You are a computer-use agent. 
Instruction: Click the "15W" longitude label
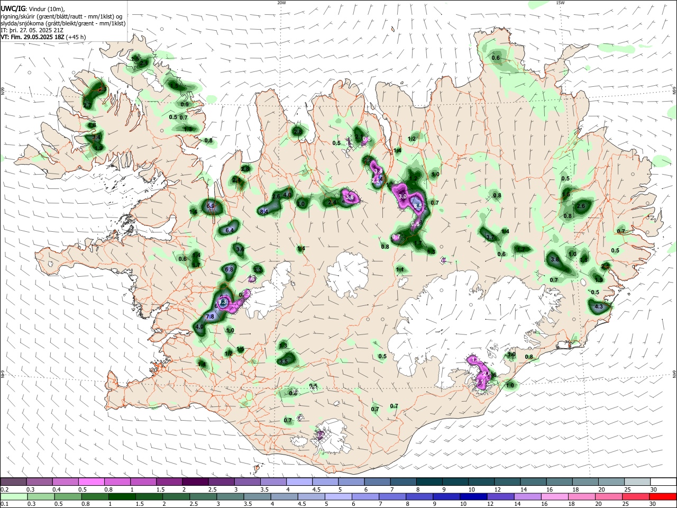560,3
